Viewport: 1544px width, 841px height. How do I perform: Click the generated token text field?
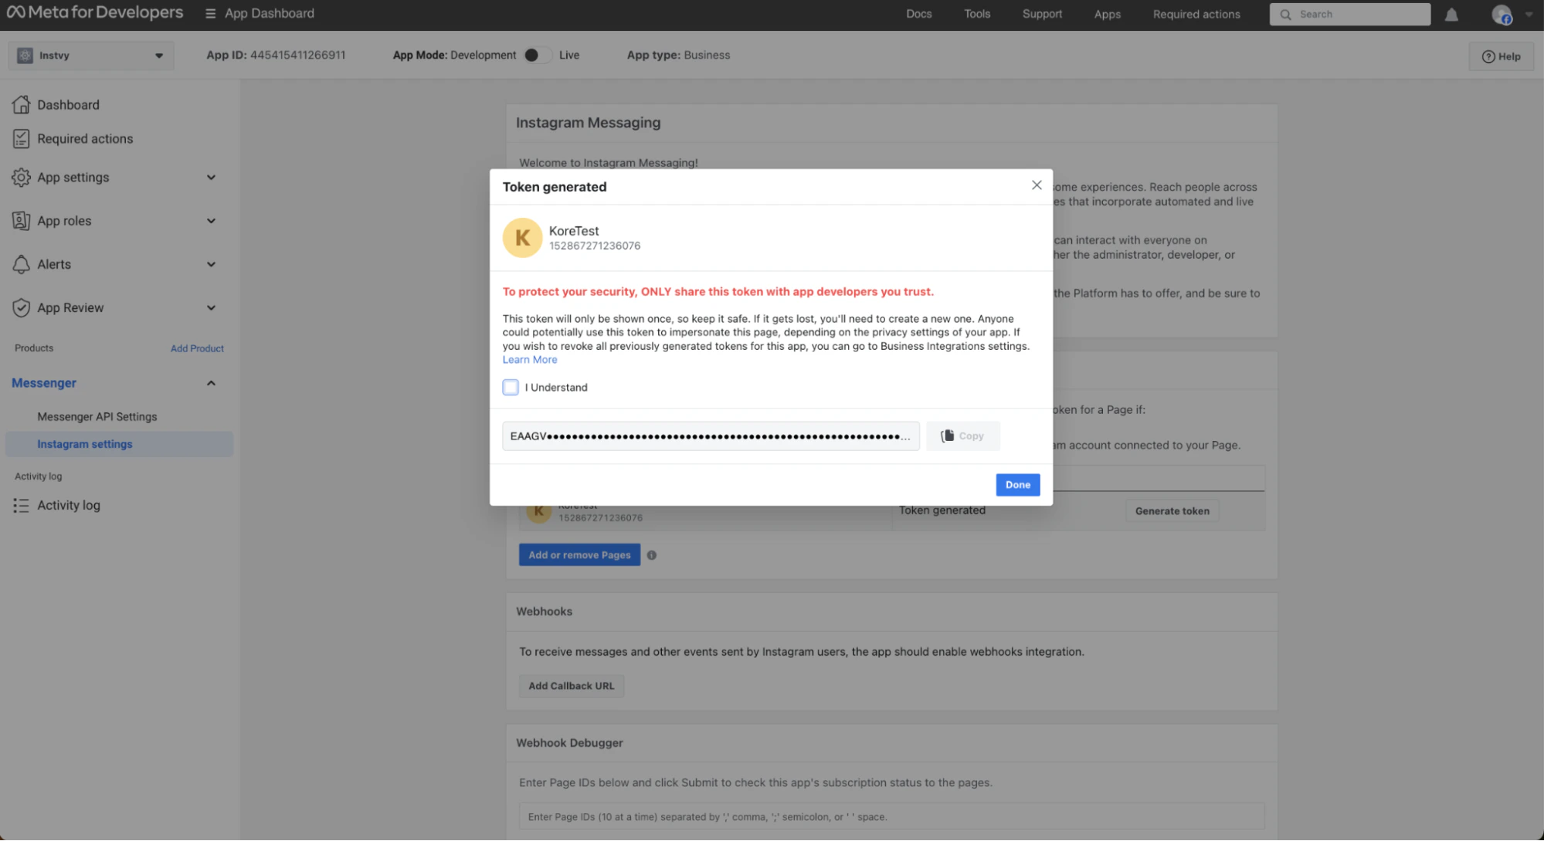click(710, 436)
